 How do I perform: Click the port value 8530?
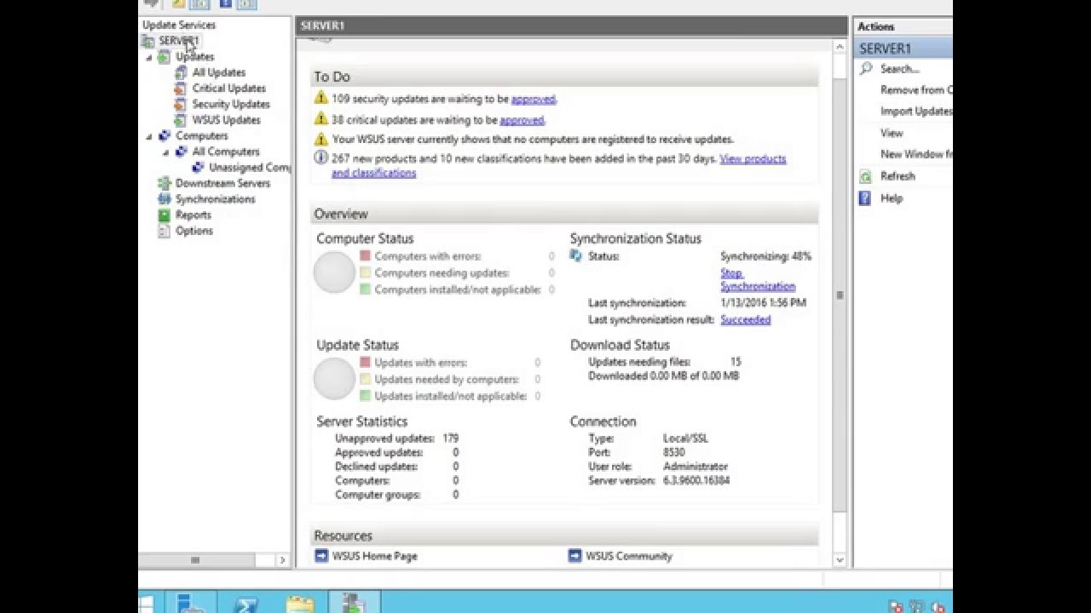pyautogui.click(x=673, y=452)
